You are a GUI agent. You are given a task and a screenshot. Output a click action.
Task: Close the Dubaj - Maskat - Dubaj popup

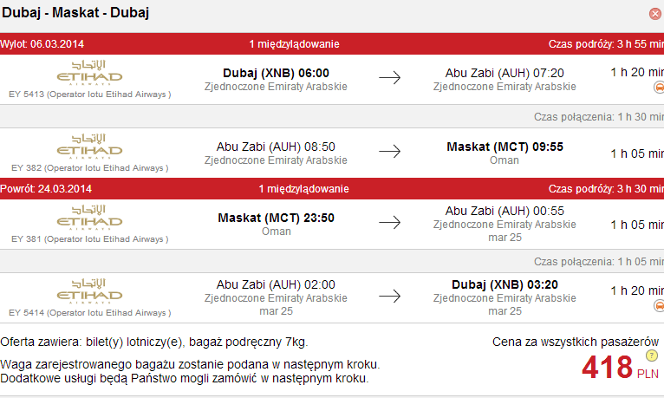pos(655,14)
